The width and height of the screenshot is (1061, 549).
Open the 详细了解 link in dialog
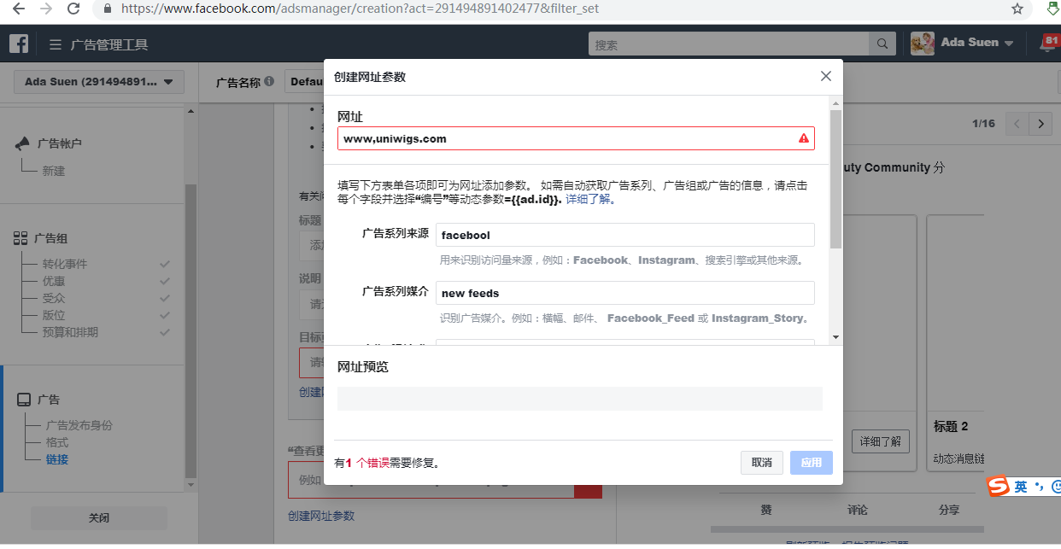(590, 200)
